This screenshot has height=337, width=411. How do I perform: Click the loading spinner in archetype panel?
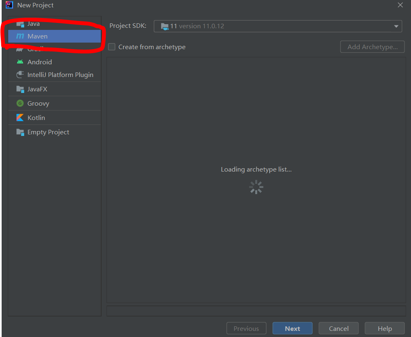(256, 187)
